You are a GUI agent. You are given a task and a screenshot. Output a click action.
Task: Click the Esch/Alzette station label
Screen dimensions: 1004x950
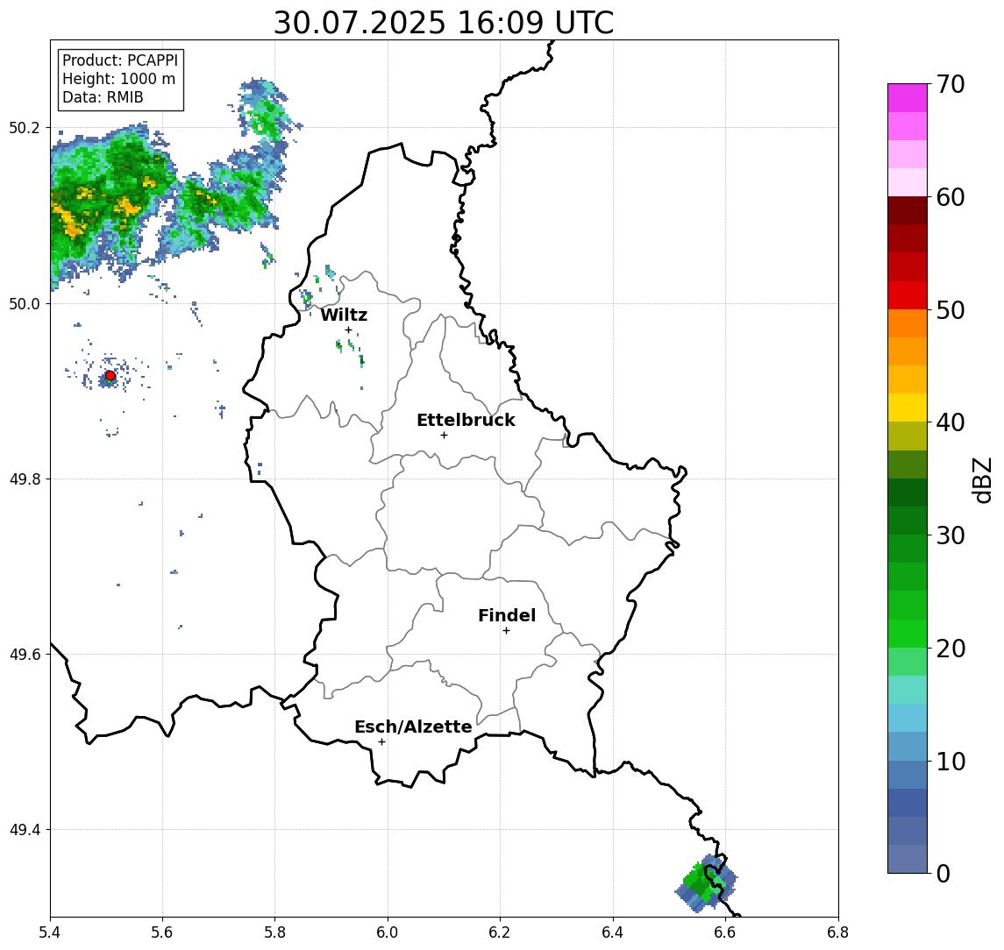click(413, 727)
